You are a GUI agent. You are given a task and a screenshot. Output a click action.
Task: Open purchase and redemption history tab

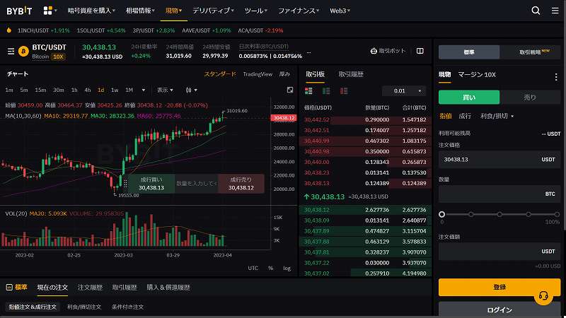point(168,288)
